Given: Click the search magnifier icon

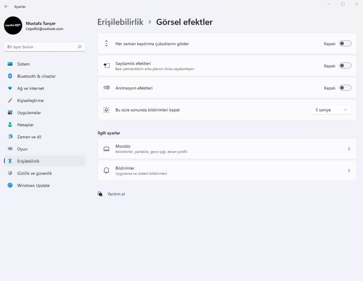Looking at the screenshot, I should [80, 47].
